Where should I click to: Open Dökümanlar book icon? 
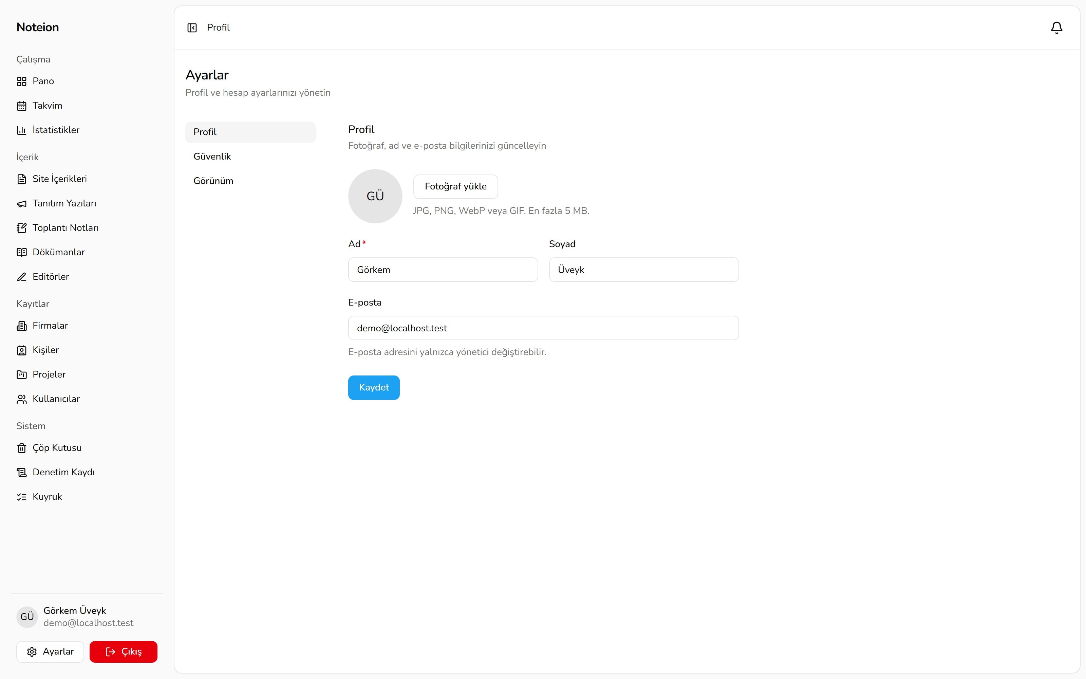[x=21, y=252]
